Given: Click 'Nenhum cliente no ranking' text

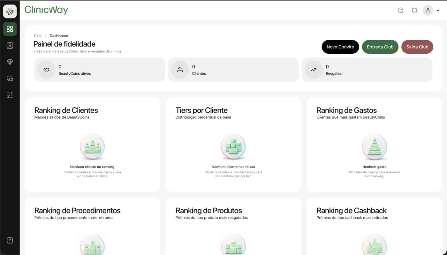Looking at the screenshot, I should [x=92, y=167].
